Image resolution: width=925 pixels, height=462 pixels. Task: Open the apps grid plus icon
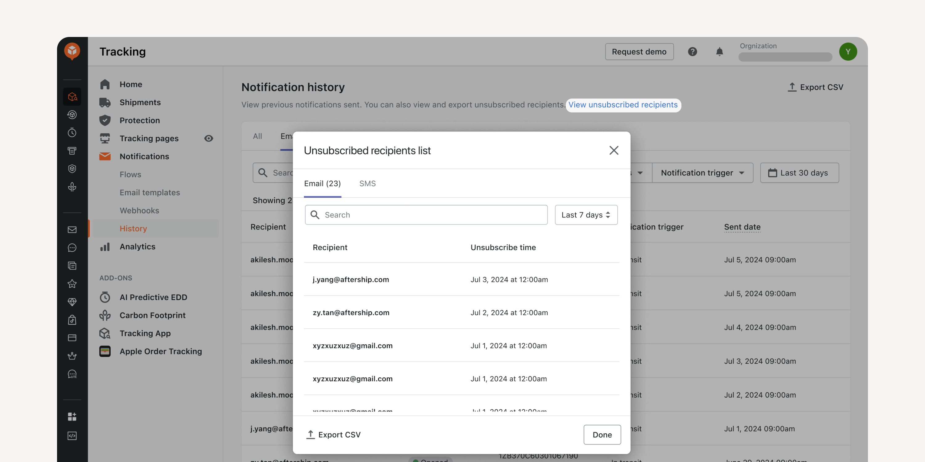pyautogui.click(x=72, y=416)
